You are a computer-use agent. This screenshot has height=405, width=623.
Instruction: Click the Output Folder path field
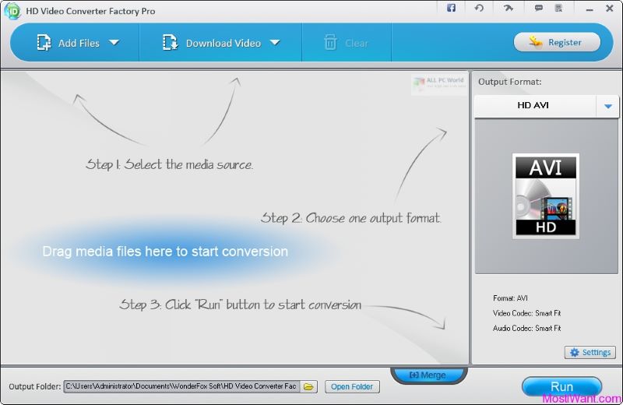point(182,387)
